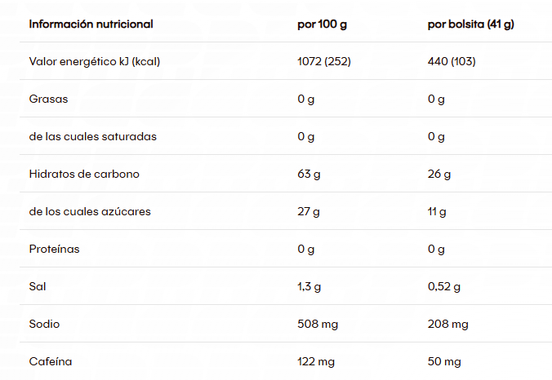
Task: Click the '1,3 g' salt value
Action: coord(309,287)
